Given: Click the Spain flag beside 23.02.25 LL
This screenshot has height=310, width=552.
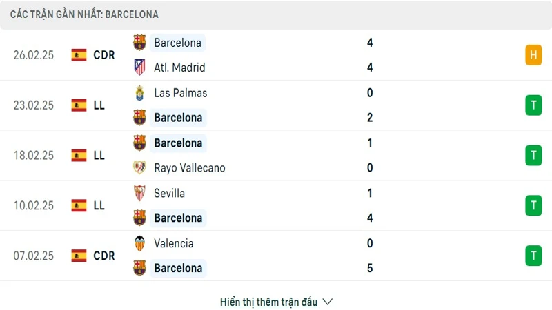Looking at the screenshot, I should [x=79, y=105].
